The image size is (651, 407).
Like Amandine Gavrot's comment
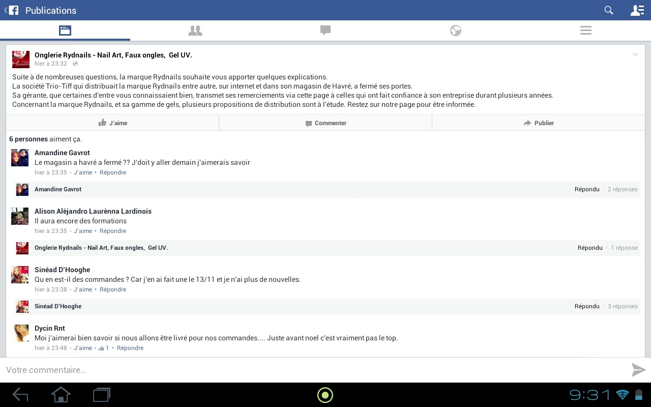83,172
